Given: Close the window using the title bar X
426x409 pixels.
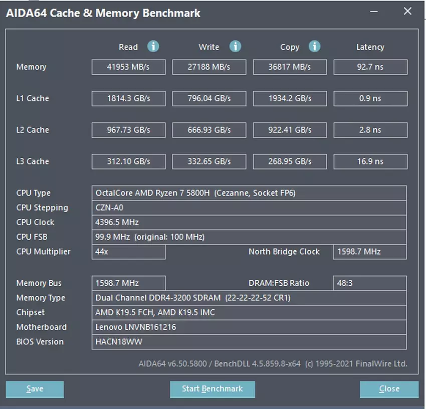Looking at the screenshot, I should [x=407, y=12].
